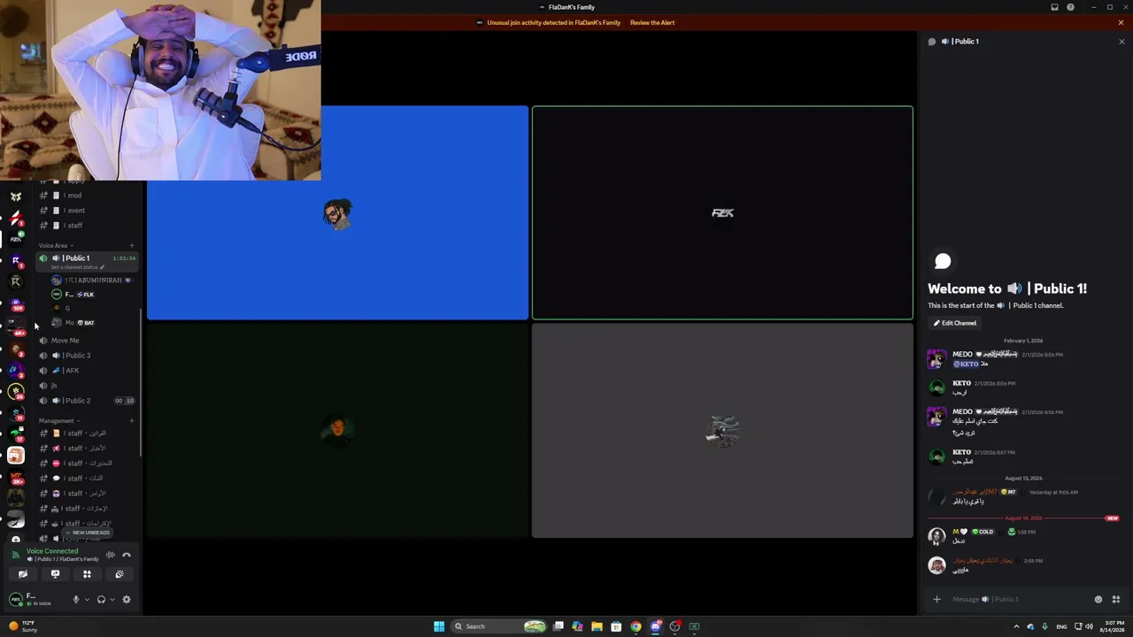
Task: Select the Public 1 voice channel
Action: coord(87,258)
